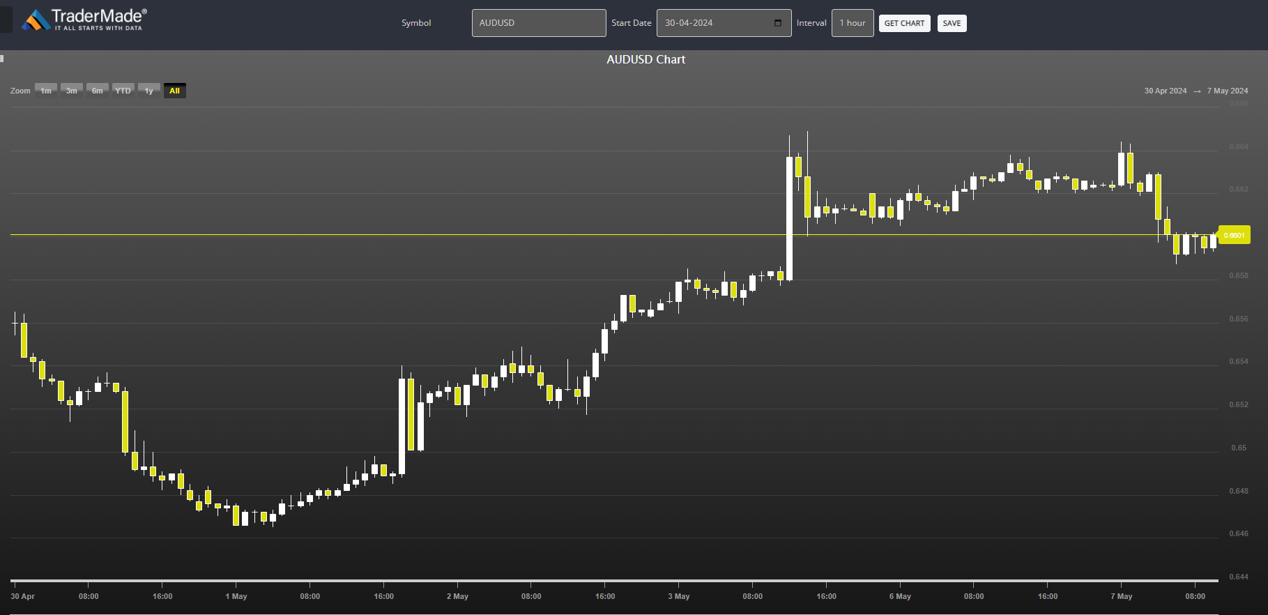Click the SAVE button

[952, 23]
